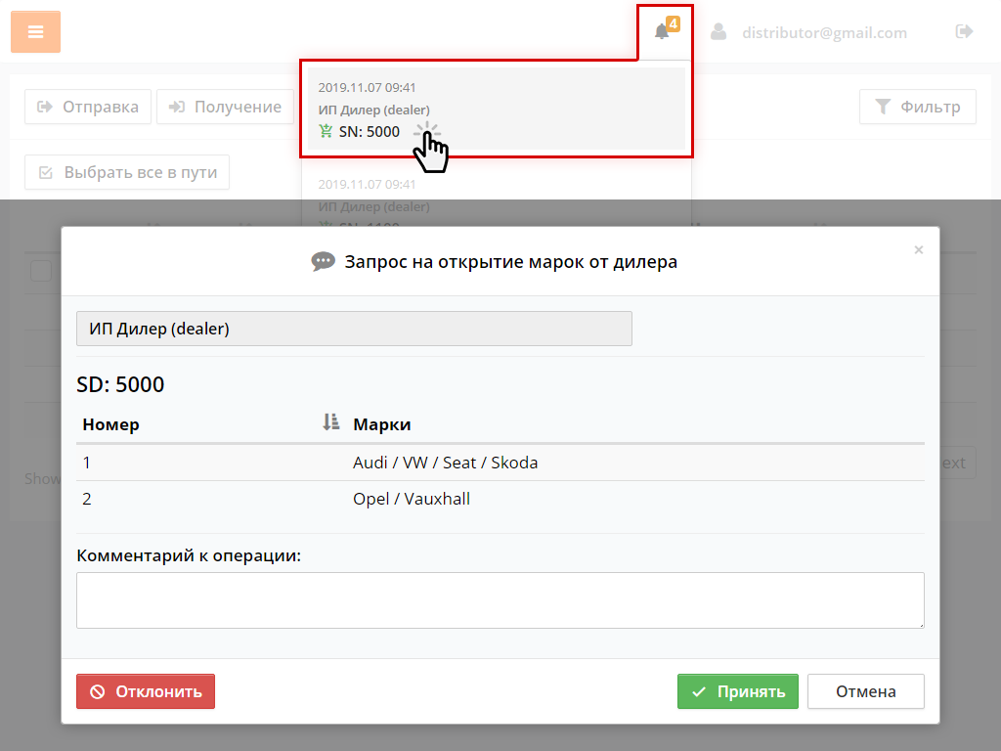Viewport: 1001px width, 751px height.
Task: Click the logout arrow icon
Action: [x=964, y=32]
